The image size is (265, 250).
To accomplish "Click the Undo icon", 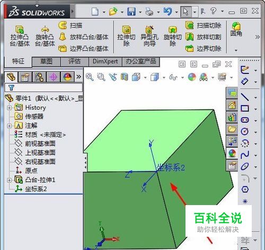I will [167, 12].
